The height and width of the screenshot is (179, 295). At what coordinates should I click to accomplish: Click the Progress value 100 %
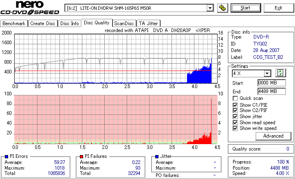(x=283, y=162)
